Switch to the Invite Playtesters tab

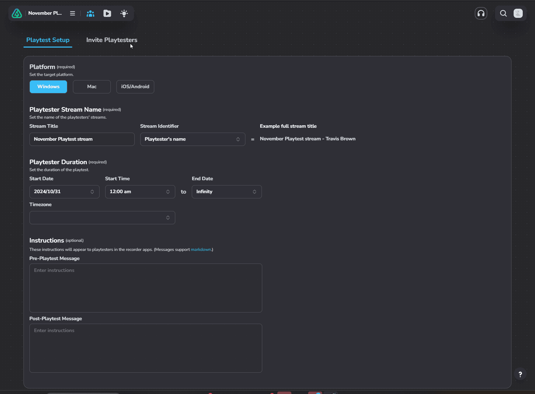pyautogui.click(x=112, y=40)
